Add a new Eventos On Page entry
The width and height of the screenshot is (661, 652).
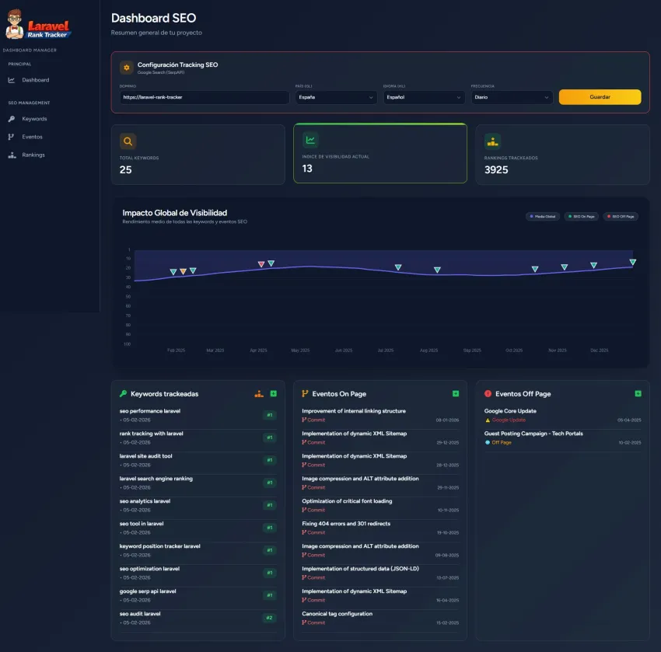(x=456, y=394)
